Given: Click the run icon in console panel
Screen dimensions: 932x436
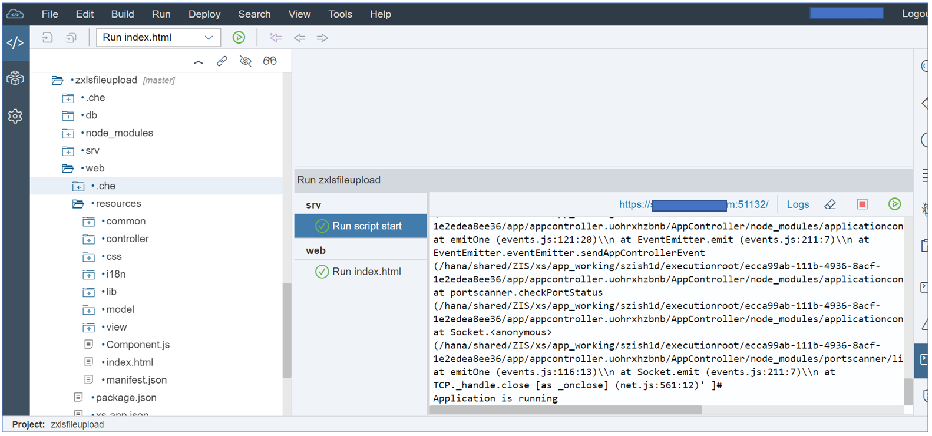Looking at the screenshot, I should (x=894, y=204).
